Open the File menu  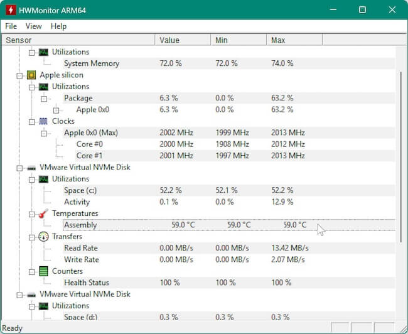click(11, 26)
